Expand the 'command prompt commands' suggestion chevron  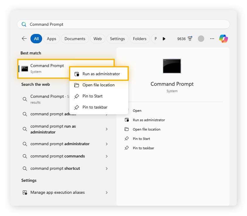click(x=107, y=156)
